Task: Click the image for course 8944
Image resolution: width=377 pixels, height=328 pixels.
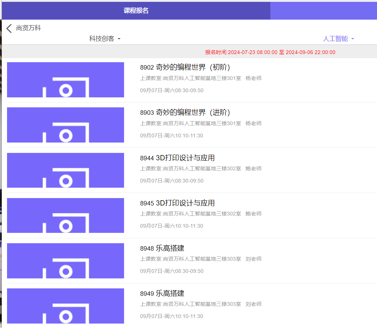Action: (x=66, y=170)
